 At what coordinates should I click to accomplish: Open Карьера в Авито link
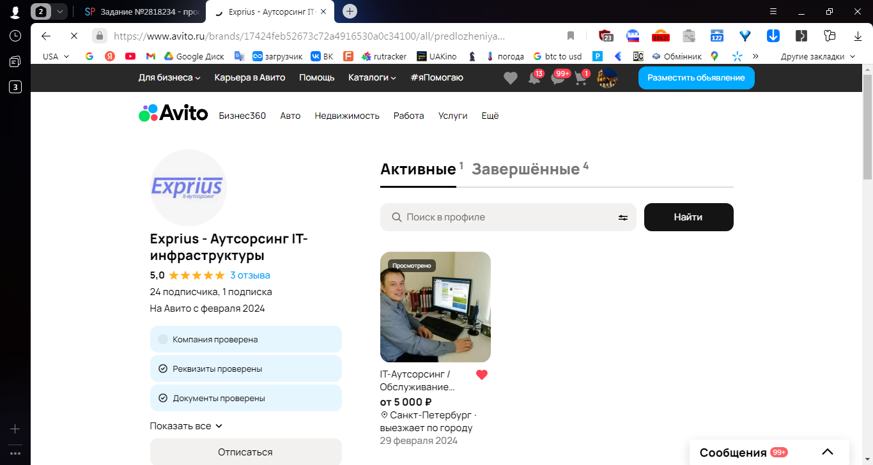pyautogui.click(x=250, y=77)
